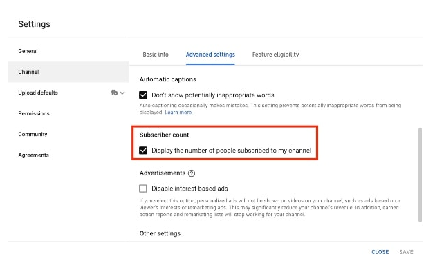Follow the Learn more link
The image size is (435, 270).
pos(178,112)
